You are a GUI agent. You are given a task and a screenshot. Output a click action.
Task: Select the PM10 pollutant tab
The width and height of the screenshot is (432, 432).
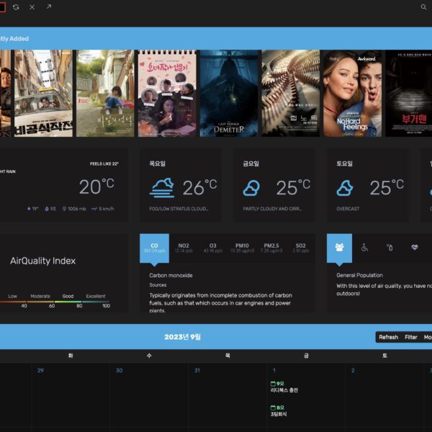click(241, 248)
